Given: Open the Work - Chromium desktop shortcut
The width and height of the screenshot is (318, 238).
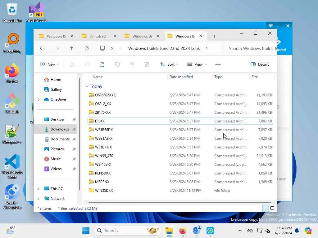Looking at the screenshot, I should click(12, 197).
